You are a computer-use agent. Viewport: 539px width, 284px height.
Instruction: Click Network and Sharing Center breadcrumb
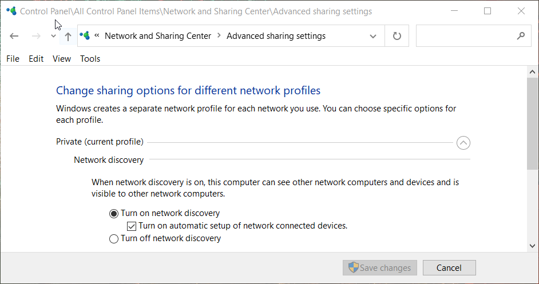click(158, 36)
